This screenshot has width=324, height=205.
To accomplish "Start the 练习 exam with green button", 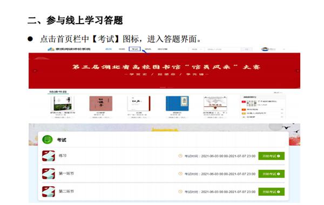I will coord(271,156).
